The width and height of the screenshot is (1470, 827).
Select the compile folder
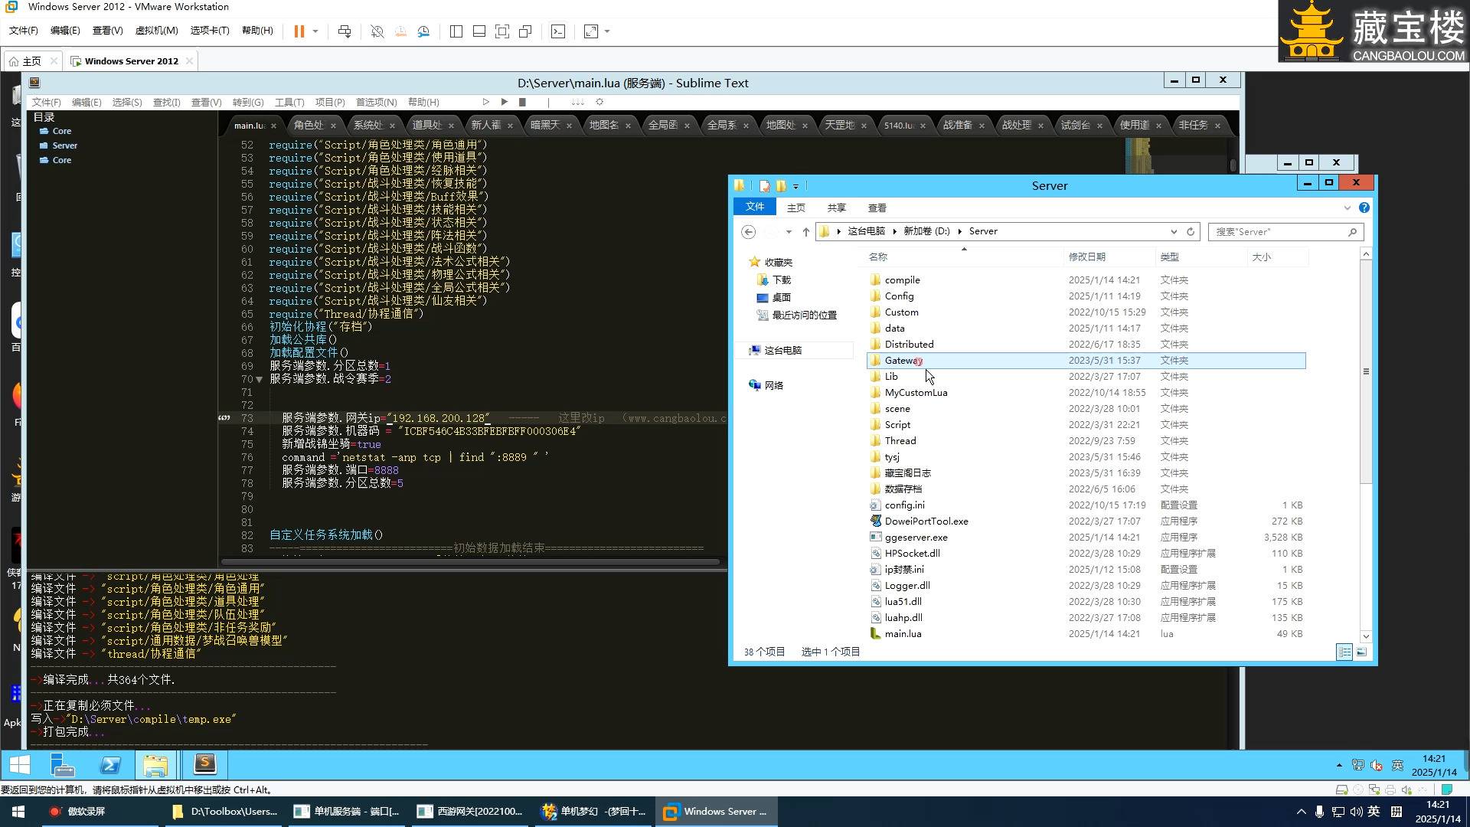(902, 280)
